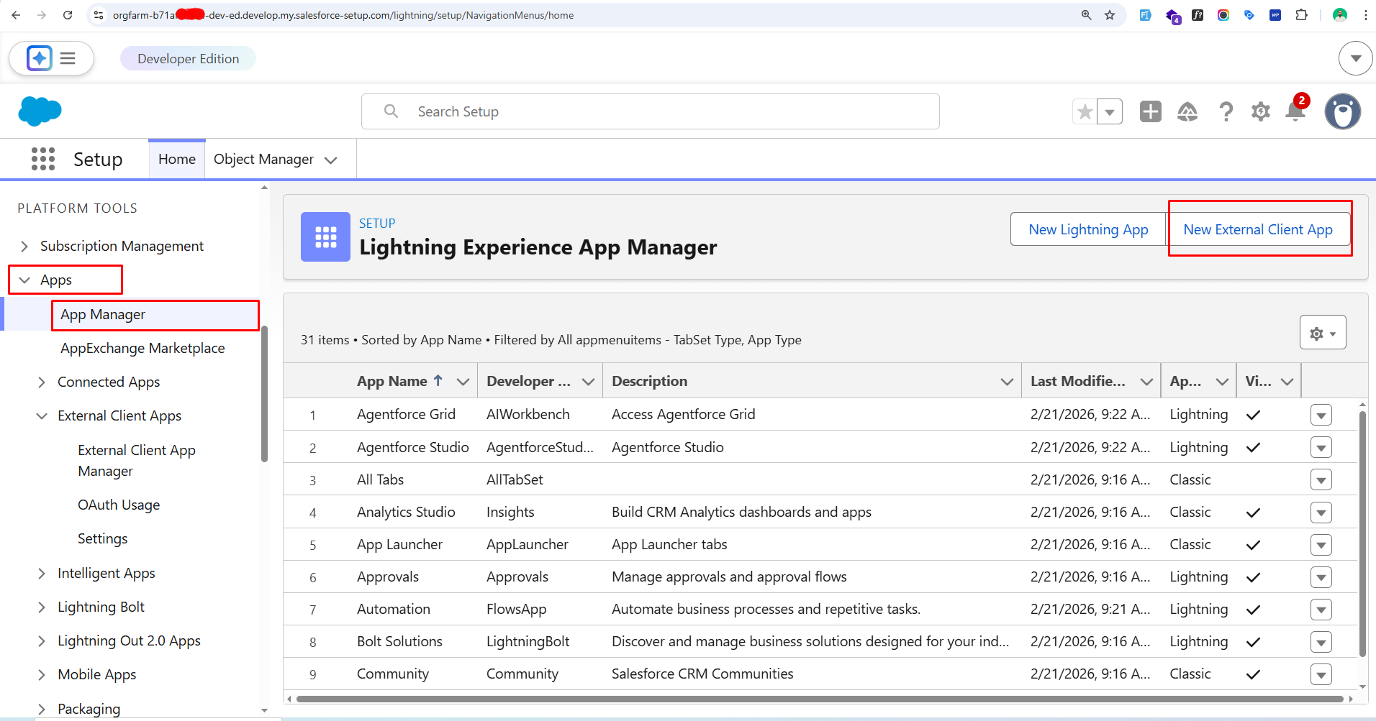The width and height of the screenshot is (1376, 721).
Task: Switch to the Object Manager tab
Action: pyautogui.click(x=263, y=159)
